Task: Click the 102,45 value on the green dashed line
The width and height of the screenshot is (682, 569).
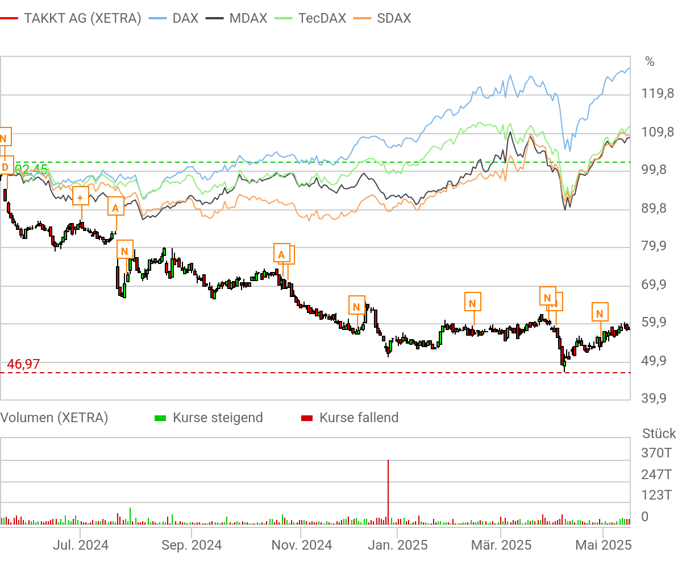Action: pyautogui.click(x=31, y=168)
